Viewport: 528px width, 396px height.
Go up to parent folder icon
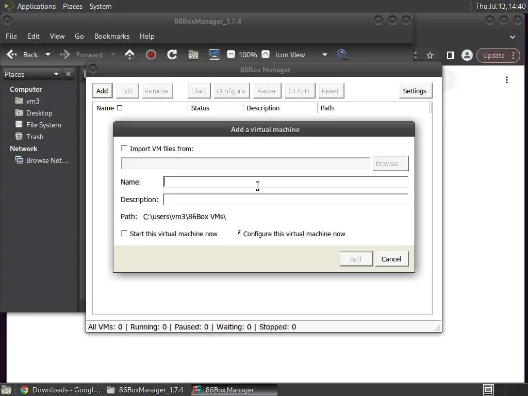click(x=129, y=55)
